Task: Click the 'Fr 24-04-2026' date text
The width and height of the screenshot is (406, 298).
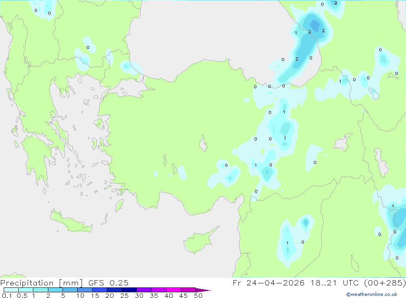Action: click(268, 283)
